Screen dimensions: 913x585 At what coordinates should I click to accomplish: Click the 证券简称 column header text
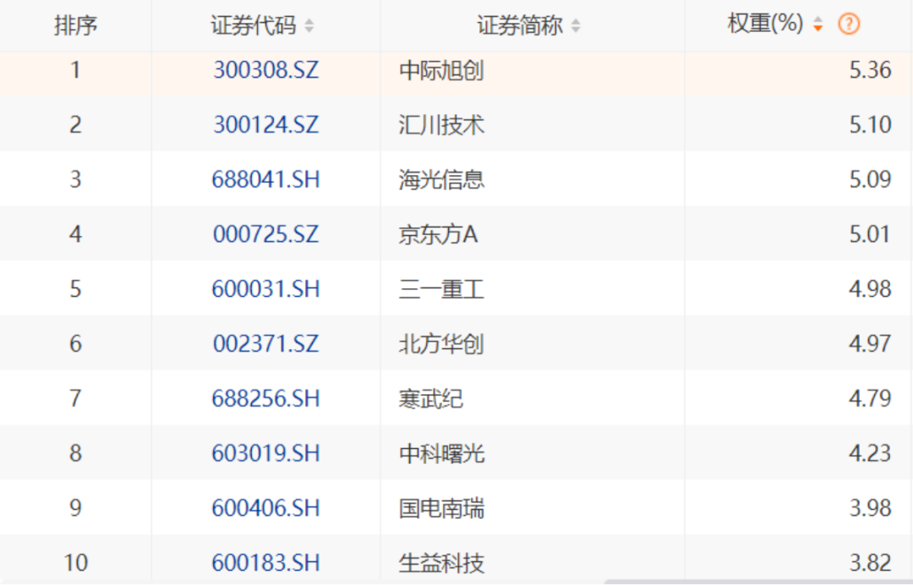point(520,25)
